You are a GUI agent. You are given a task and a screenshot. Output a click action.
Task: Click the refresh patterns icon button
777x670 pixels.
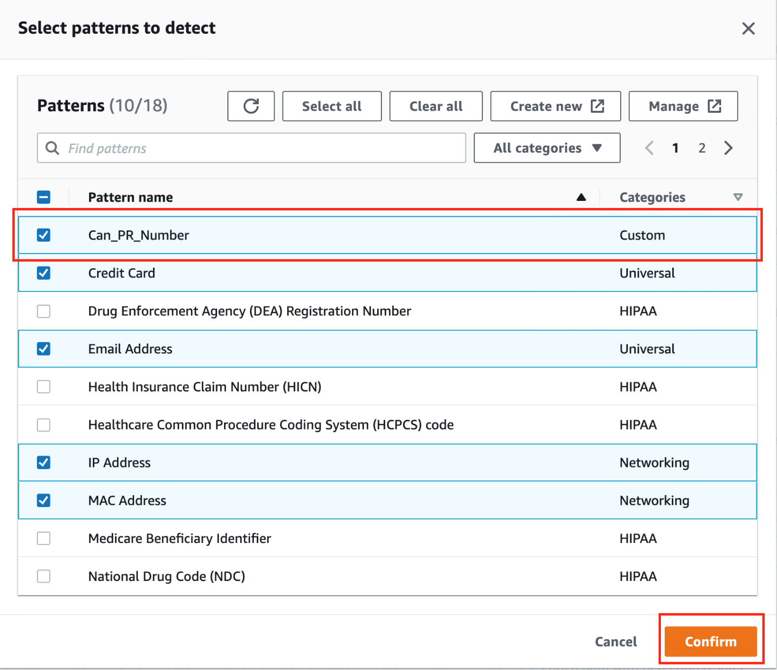[251, 106]
